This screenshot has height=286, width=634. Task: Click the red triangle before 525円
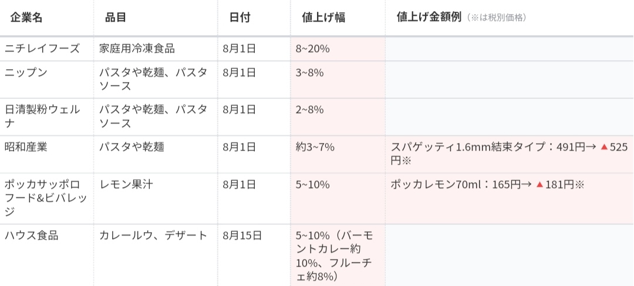pos(603,147)
